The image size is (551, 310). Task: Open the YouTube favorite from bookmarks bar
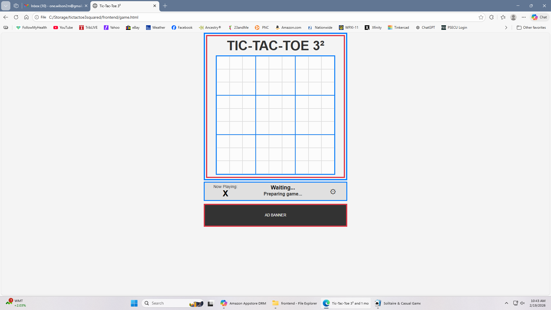click(63, 27)
